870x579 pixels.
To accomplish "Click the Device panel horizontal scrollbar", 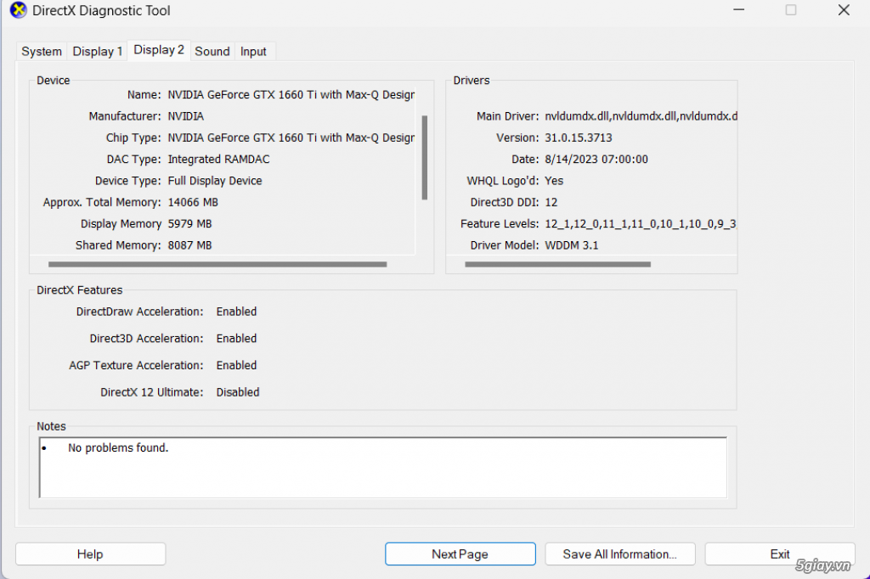I will click(217, 265).
